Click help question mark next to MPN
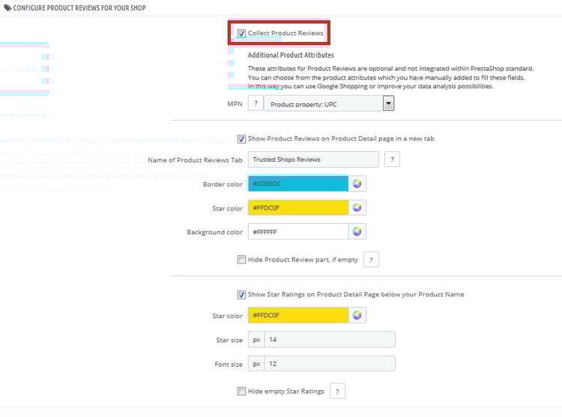The height and width of the screenshot is (417, 562). [x=256, y=103]
